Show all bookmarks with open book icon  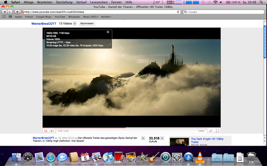point(4,17)
